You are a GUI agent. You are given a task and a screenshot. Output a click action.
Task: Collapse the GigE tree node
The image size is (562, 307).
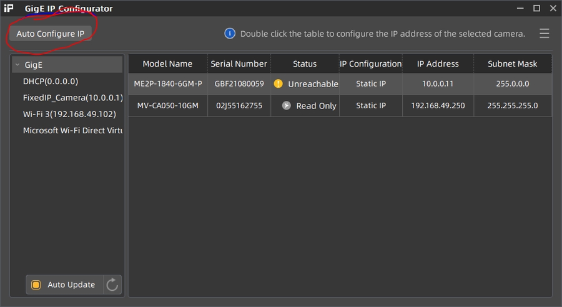point(17,64)
